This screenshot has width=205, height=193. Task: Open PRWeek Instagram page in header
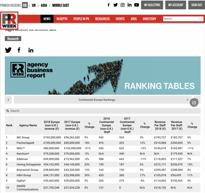[x=122, y=5]
